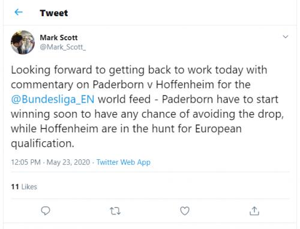The height and width of the screenshot is (229, 300).
Task: Click the 12:05 PM May 23, 2020 timestamp
Action: [x=50, y=162]
